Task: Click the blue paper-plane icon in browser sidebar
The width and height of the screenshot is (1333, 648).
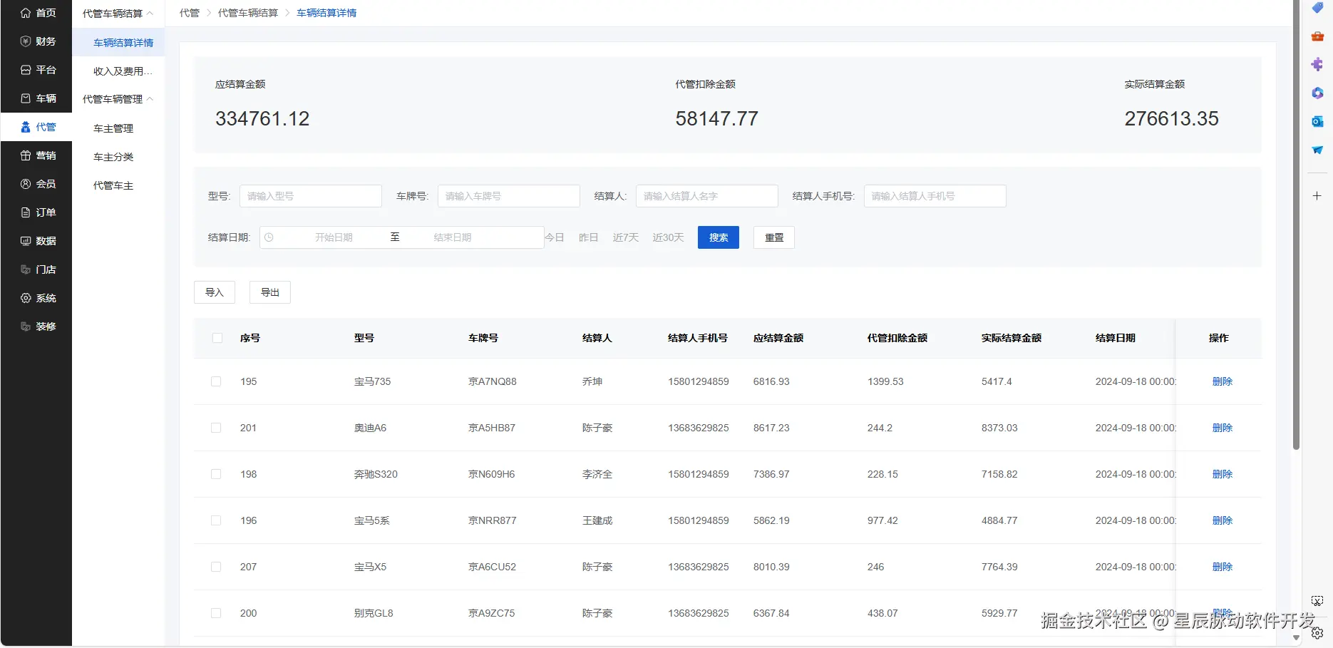Action: pos(1317,150)
